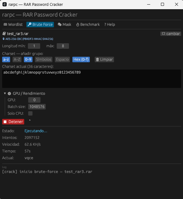Screen dimensions: 183x199
Task: Click the gear icon beside GPU / Rendimiento
Action: click(x=9, y=94)
